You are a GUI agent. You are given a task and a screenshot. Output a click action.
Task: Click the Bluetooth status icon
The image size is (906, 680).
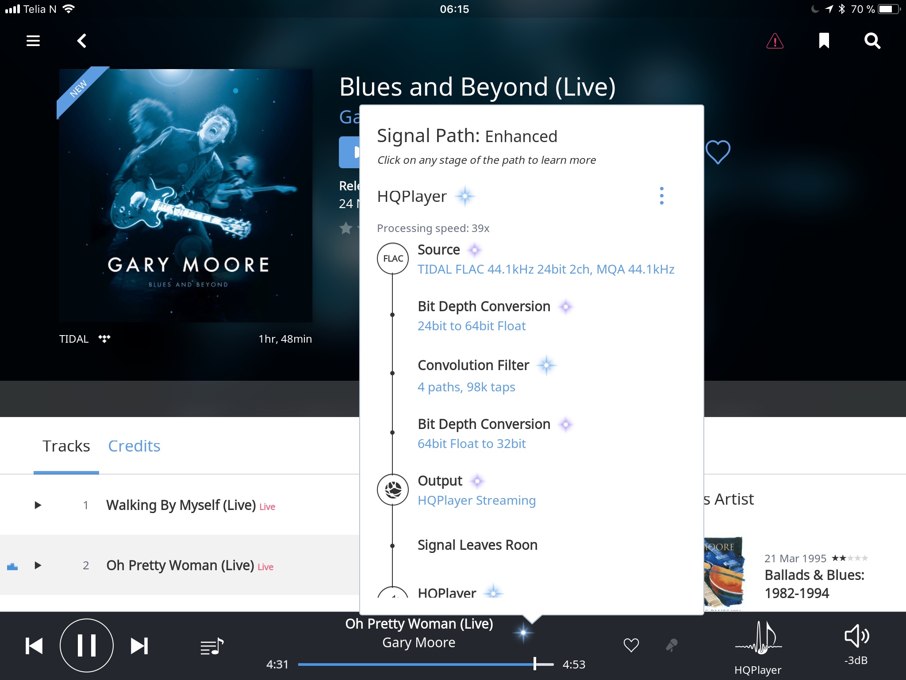coord(842,9)
